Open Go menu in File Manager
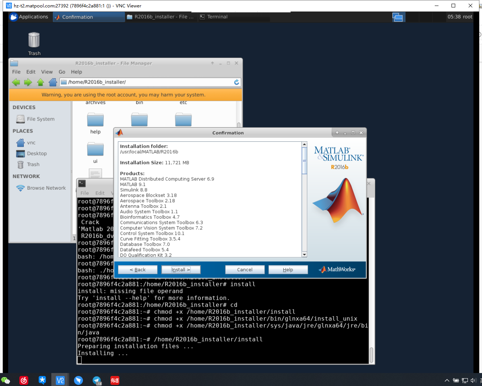The width and height of the screenshot is (482, 386). click(62, 72)
